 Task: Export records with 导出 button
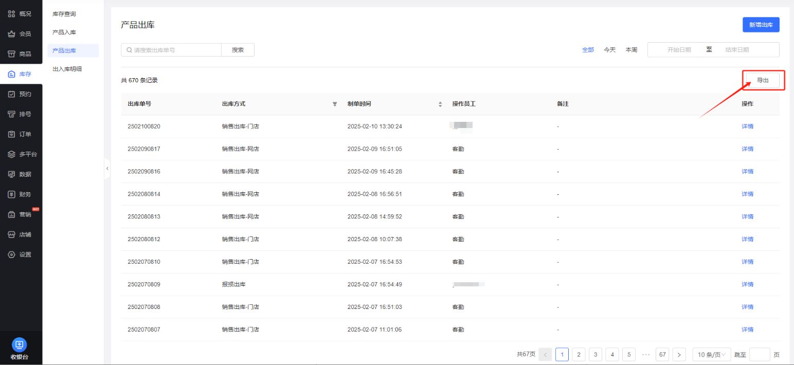click(763, 80)
